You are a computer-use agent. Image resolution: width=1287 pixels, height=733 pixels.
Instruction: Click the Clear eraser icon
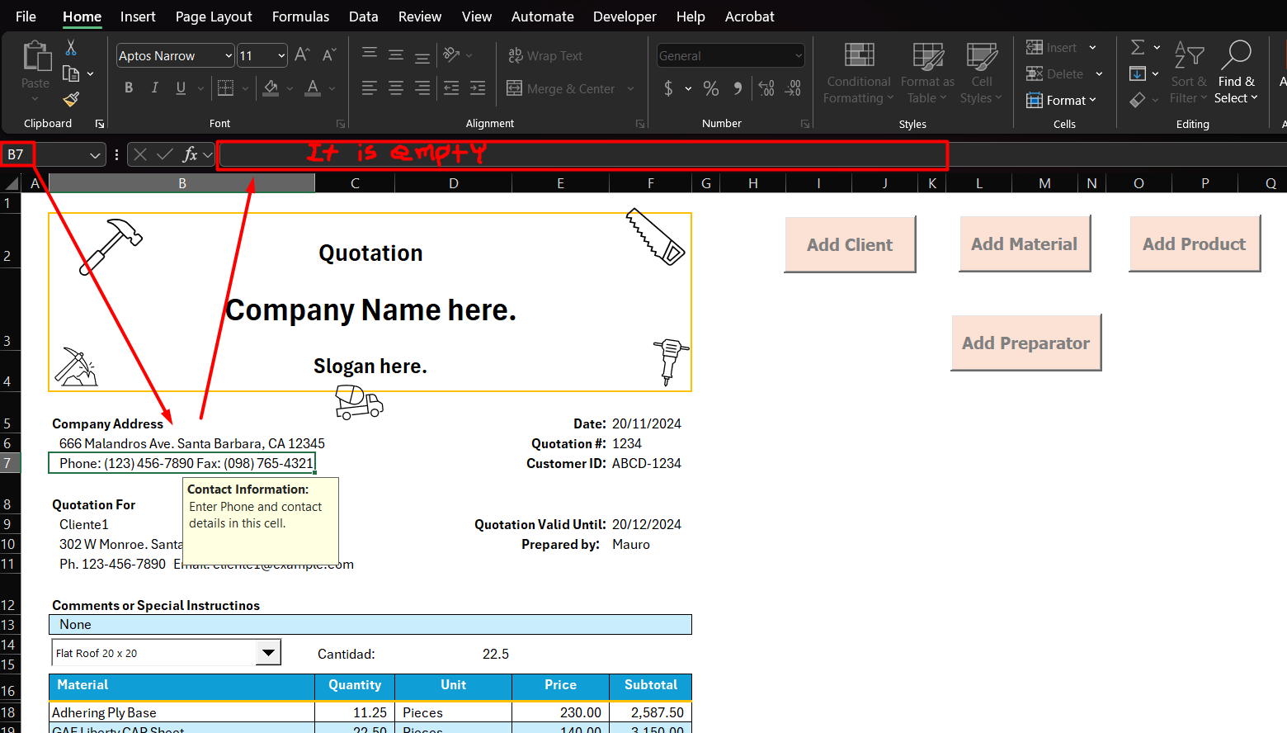(x=1138, y=100)
